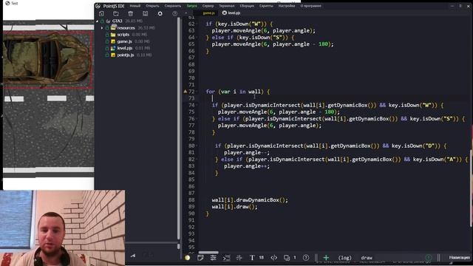
Task: Click the arrow icon below the file panel
Action: (133, 256)
